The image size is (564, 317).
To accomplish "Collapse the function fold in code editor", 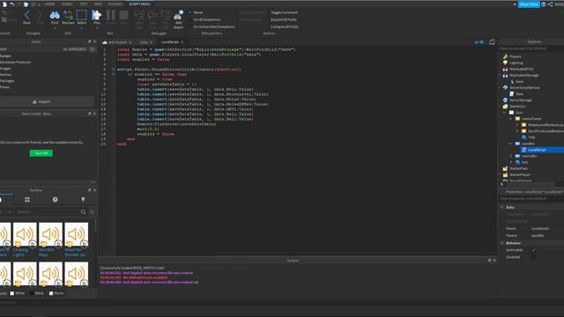I will [x=114, y=70].
